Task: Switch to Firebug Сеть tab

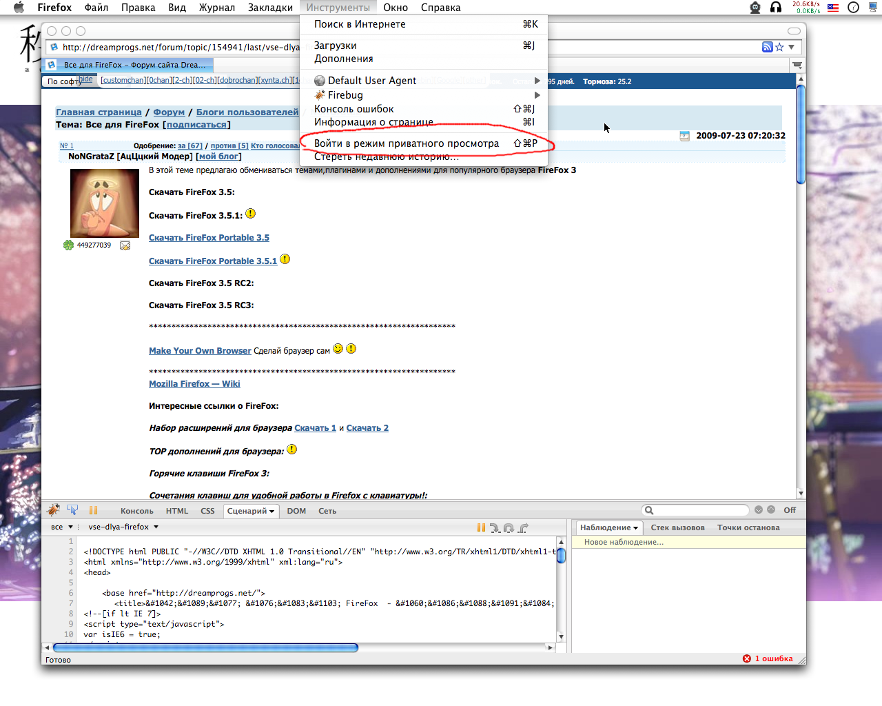Action: pos(327,511)
